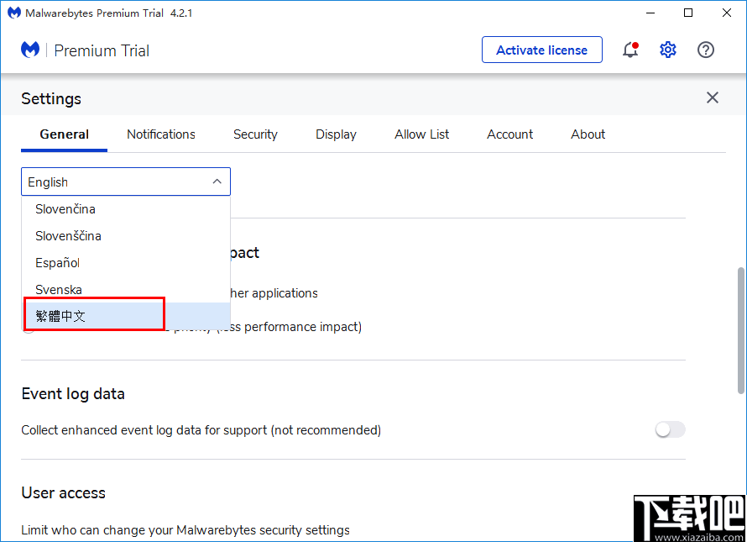Screen dimensions: 747x542
Task: Choose Español as the language
Action: (x=57, y=262)
